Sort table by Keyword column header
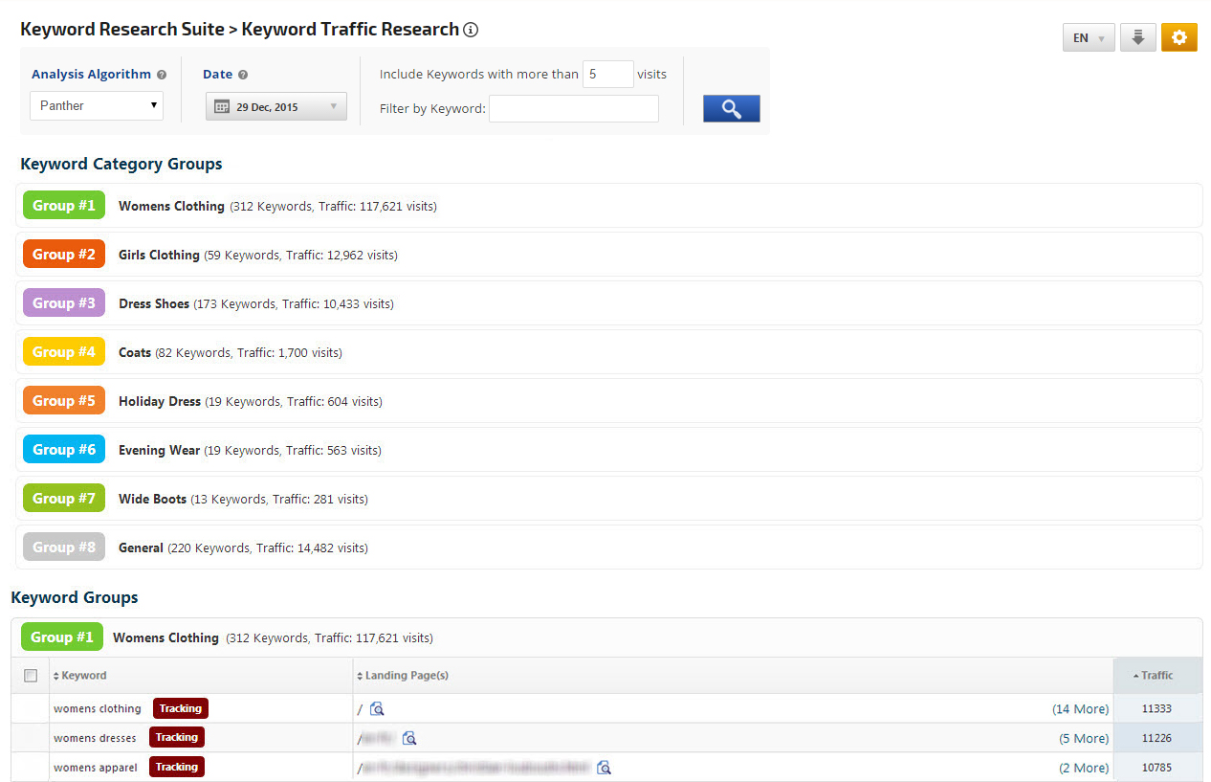Image resolution: width=1211 pixels, height=782 pixels. point(83,676)
